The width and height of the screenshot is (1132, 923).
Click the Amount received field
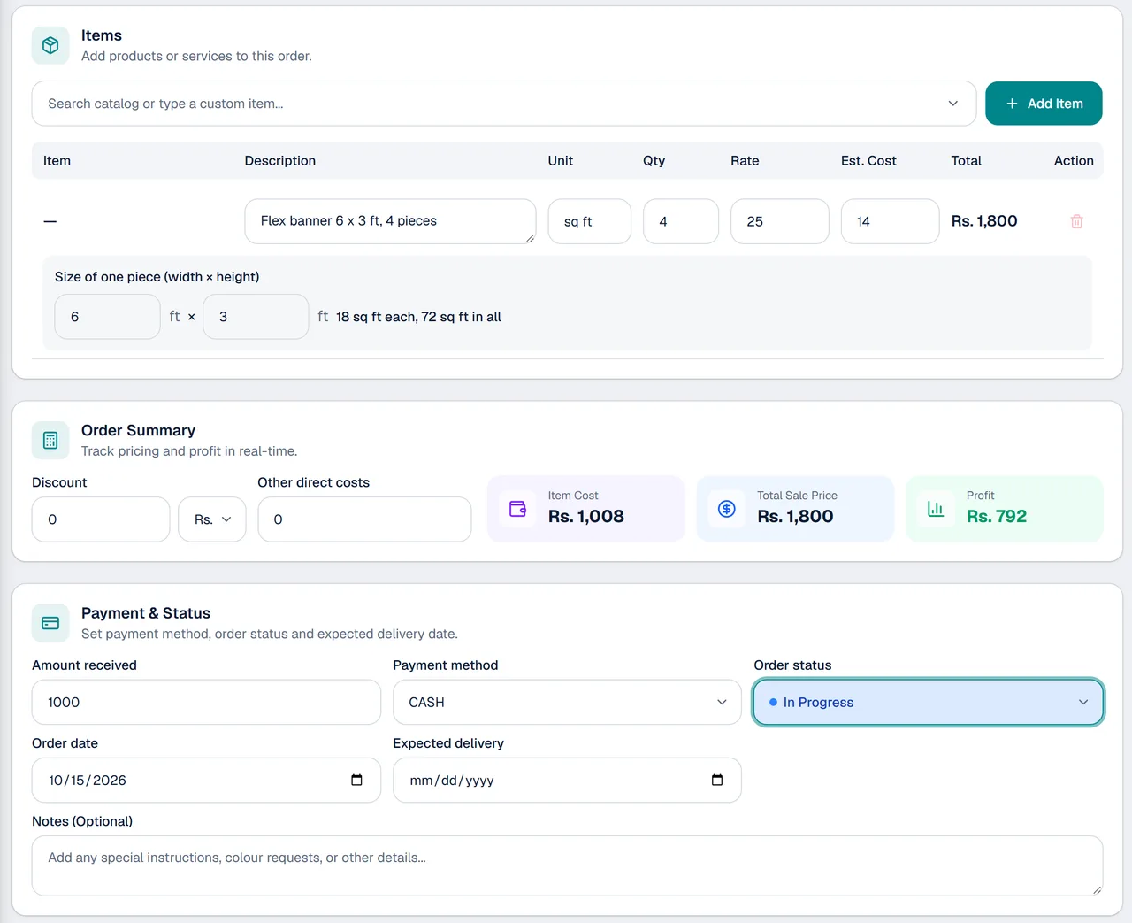coord(206,702)
